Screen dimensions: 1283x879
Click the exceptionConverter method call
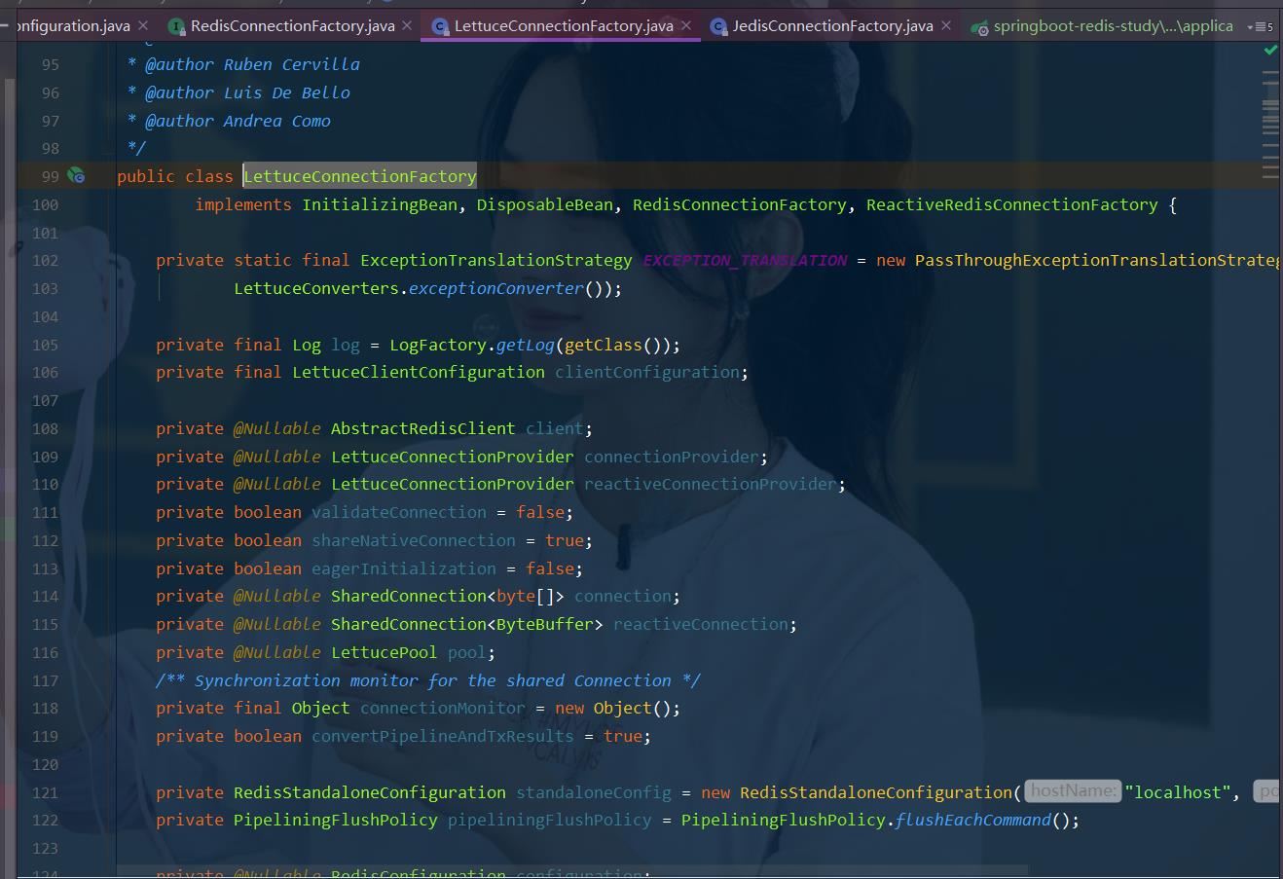[496, 288]
